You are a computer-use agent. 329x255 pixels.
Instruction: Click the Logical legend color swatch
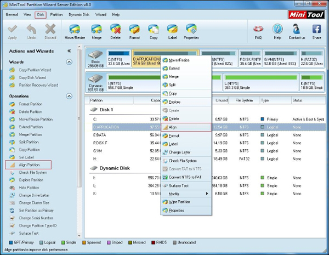pos(41,242)
